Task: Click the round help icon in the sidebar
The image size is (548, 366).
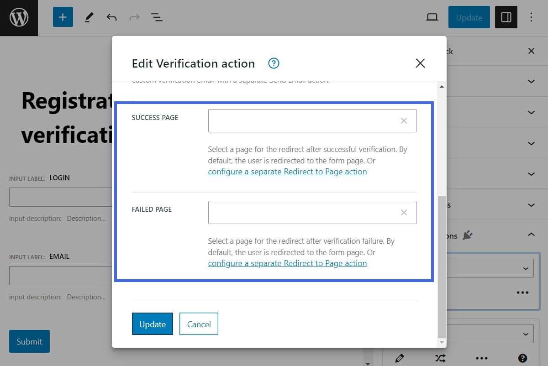Action: (x=523, y=358)
